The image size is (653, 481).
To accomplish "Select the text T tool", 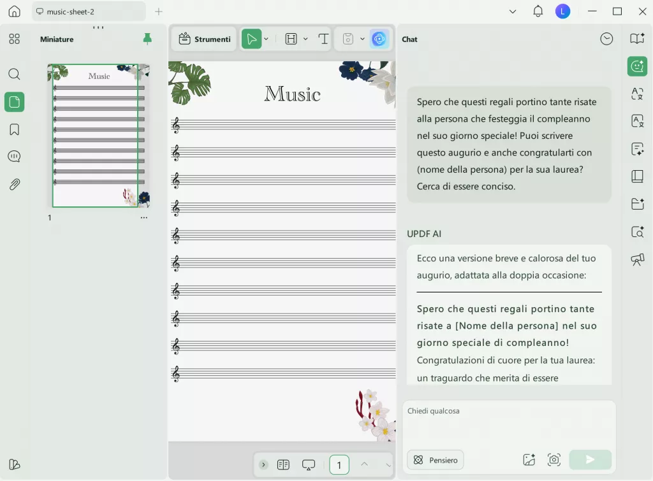I will pyautogui.click(x=323, y=39).
